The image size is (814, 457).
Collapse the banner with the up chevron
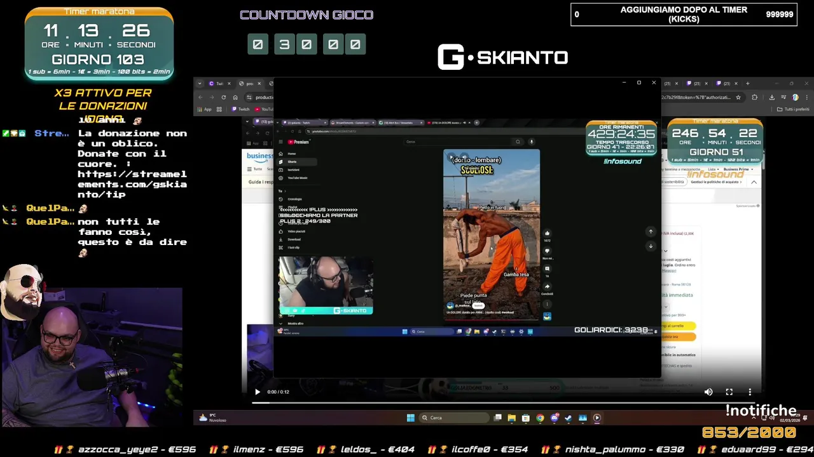pos(754,182)
